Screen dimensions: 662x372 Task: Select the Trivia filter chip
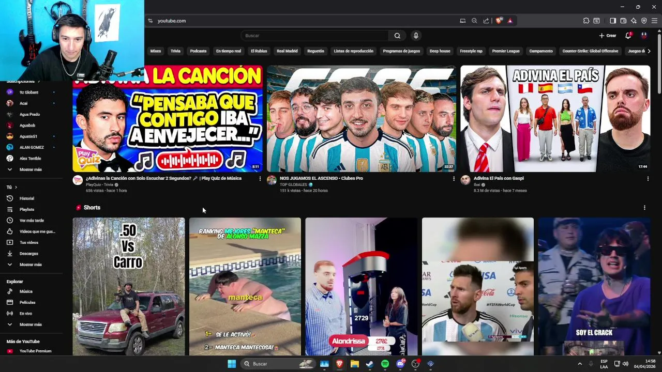pyautogui.click(x=176, y=51)
